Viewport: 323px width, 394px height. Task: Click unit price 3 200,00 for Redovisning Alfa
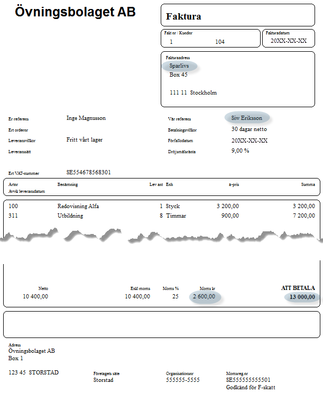228,206
